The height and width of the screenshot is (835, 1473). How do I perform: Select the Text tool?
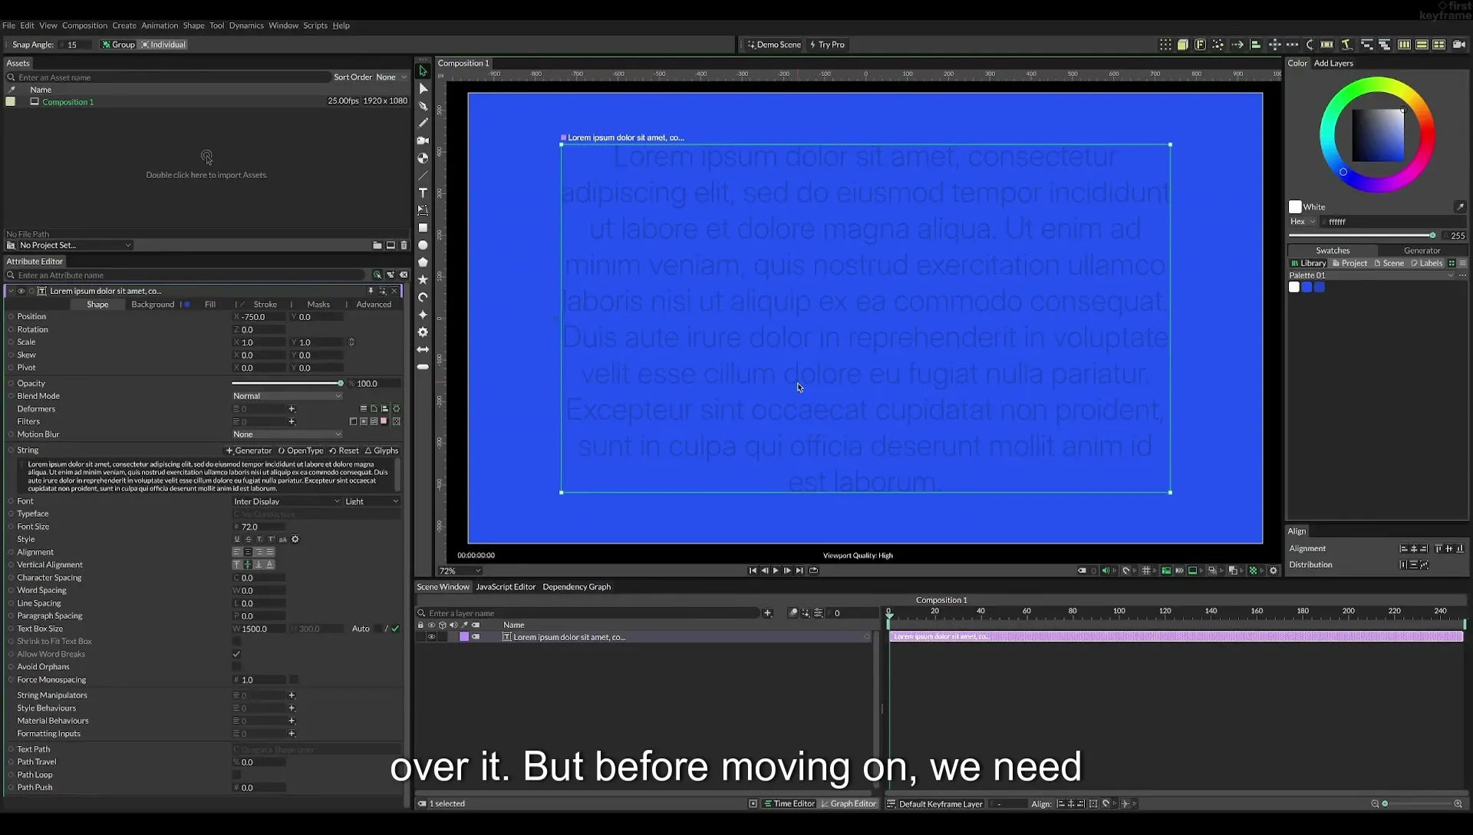[x=423, y=193]
